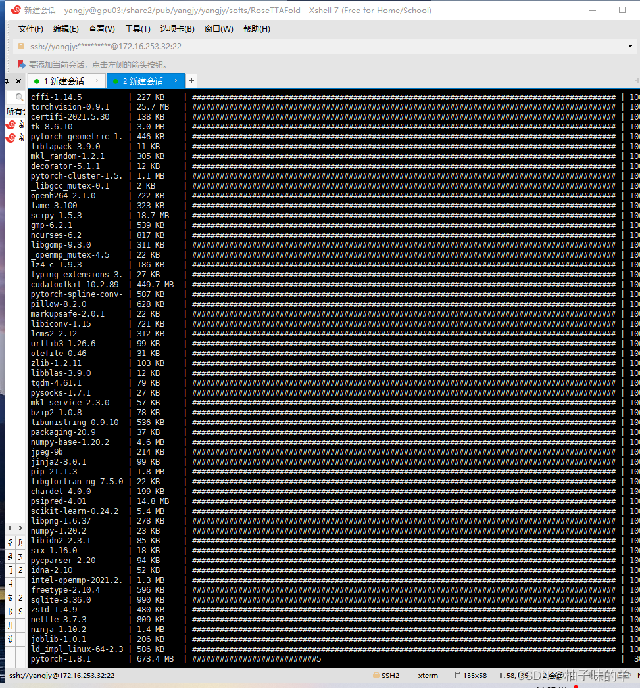Click the 'psipred-4.01' package name

[x=59, y=501]
